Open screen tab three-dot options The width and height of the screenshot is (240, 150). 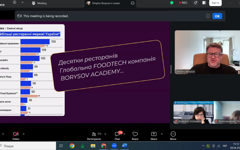tap(133, 3)
